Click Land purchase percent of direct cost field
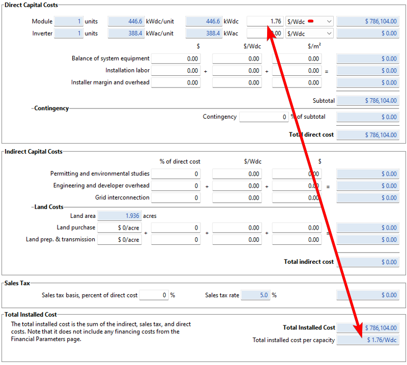 [x=176, y=228]
